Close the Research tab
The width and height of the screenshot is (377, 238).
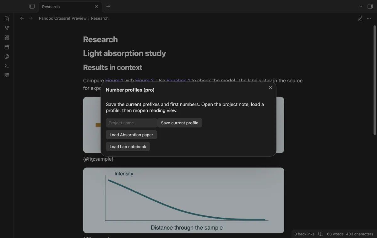click(x=96, y=7)
